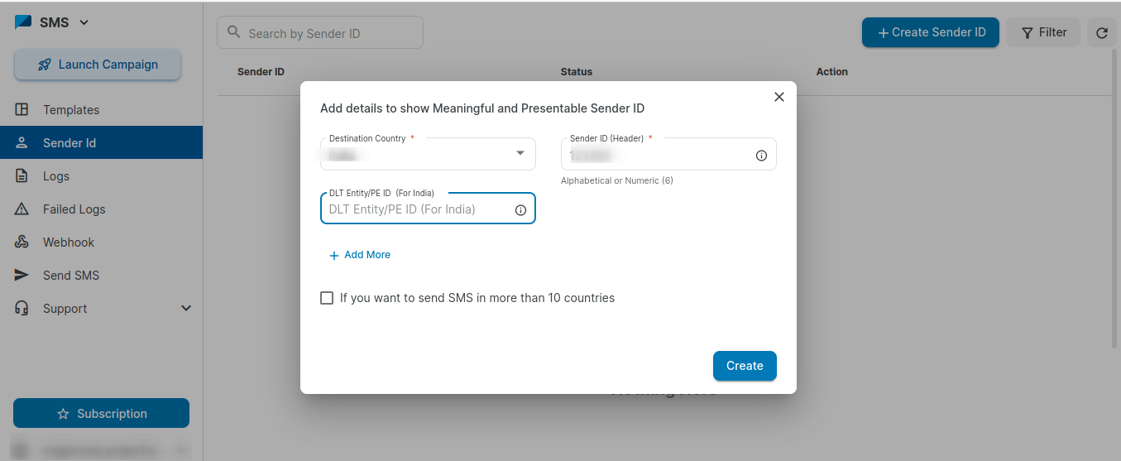Image resolution: width=1121 pixels, height=461 pixels.
Task: Close the Sender ID details dialog
Action: 778,97
